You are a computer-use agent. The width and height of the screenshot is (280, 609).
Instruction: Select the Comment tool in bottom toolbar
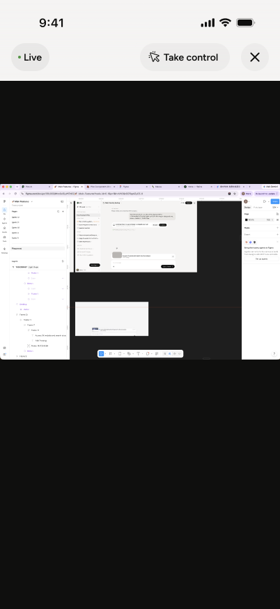click(x=148, y=354)
